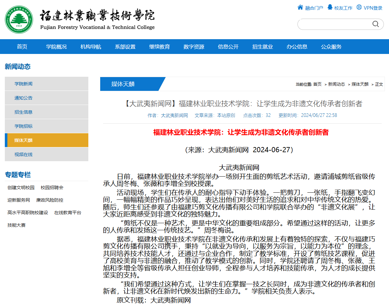Open the 在线教育平台 link

coord(68,213)
